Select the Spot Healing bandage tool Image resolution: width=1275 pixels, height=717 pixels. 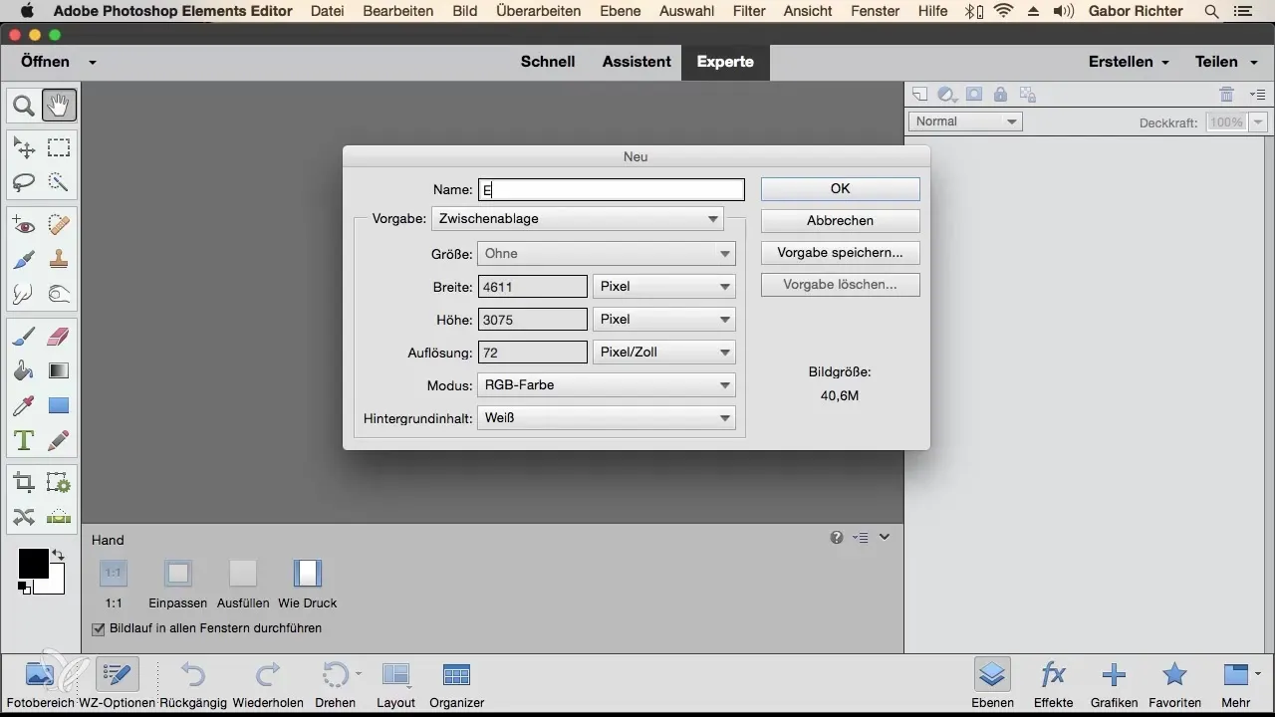click(x=59, y=225)
